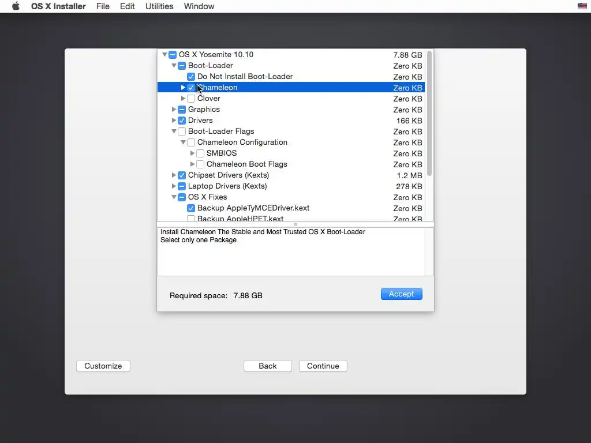Select the Graphics row label

(204, 109)
